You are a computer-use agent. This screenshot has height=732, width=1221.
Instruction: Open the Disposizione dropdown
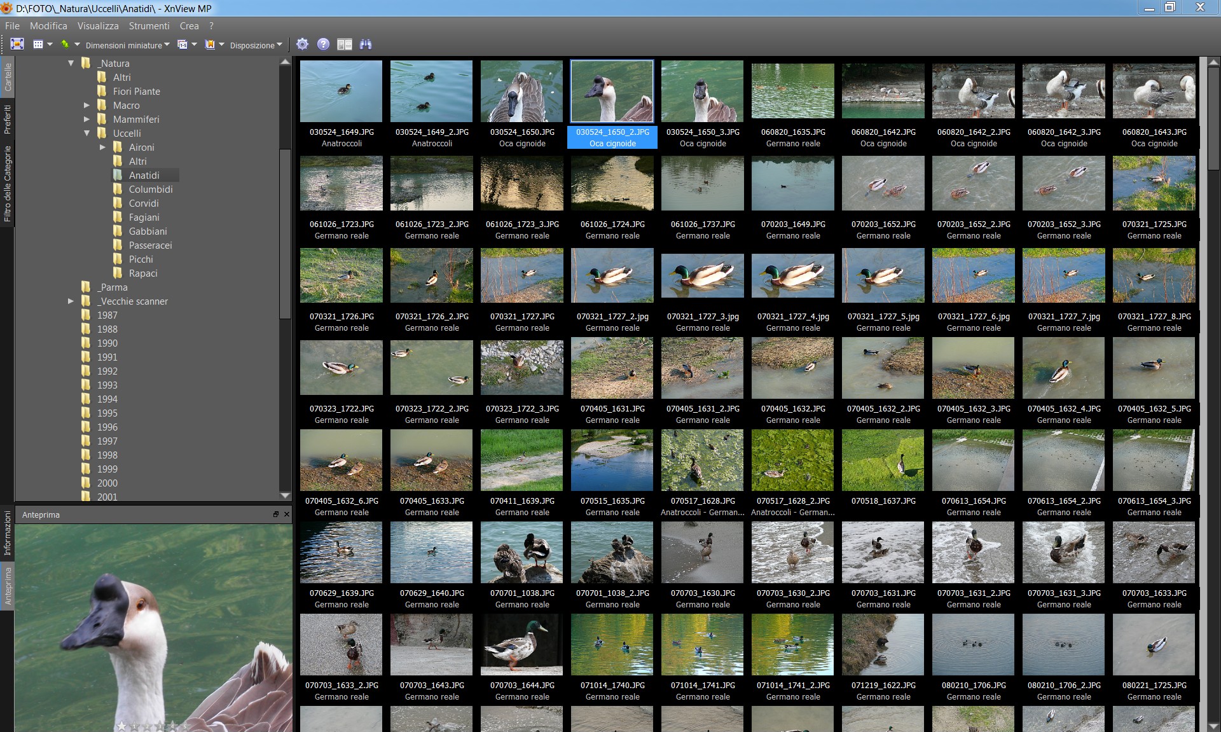(x=256, y=45)
